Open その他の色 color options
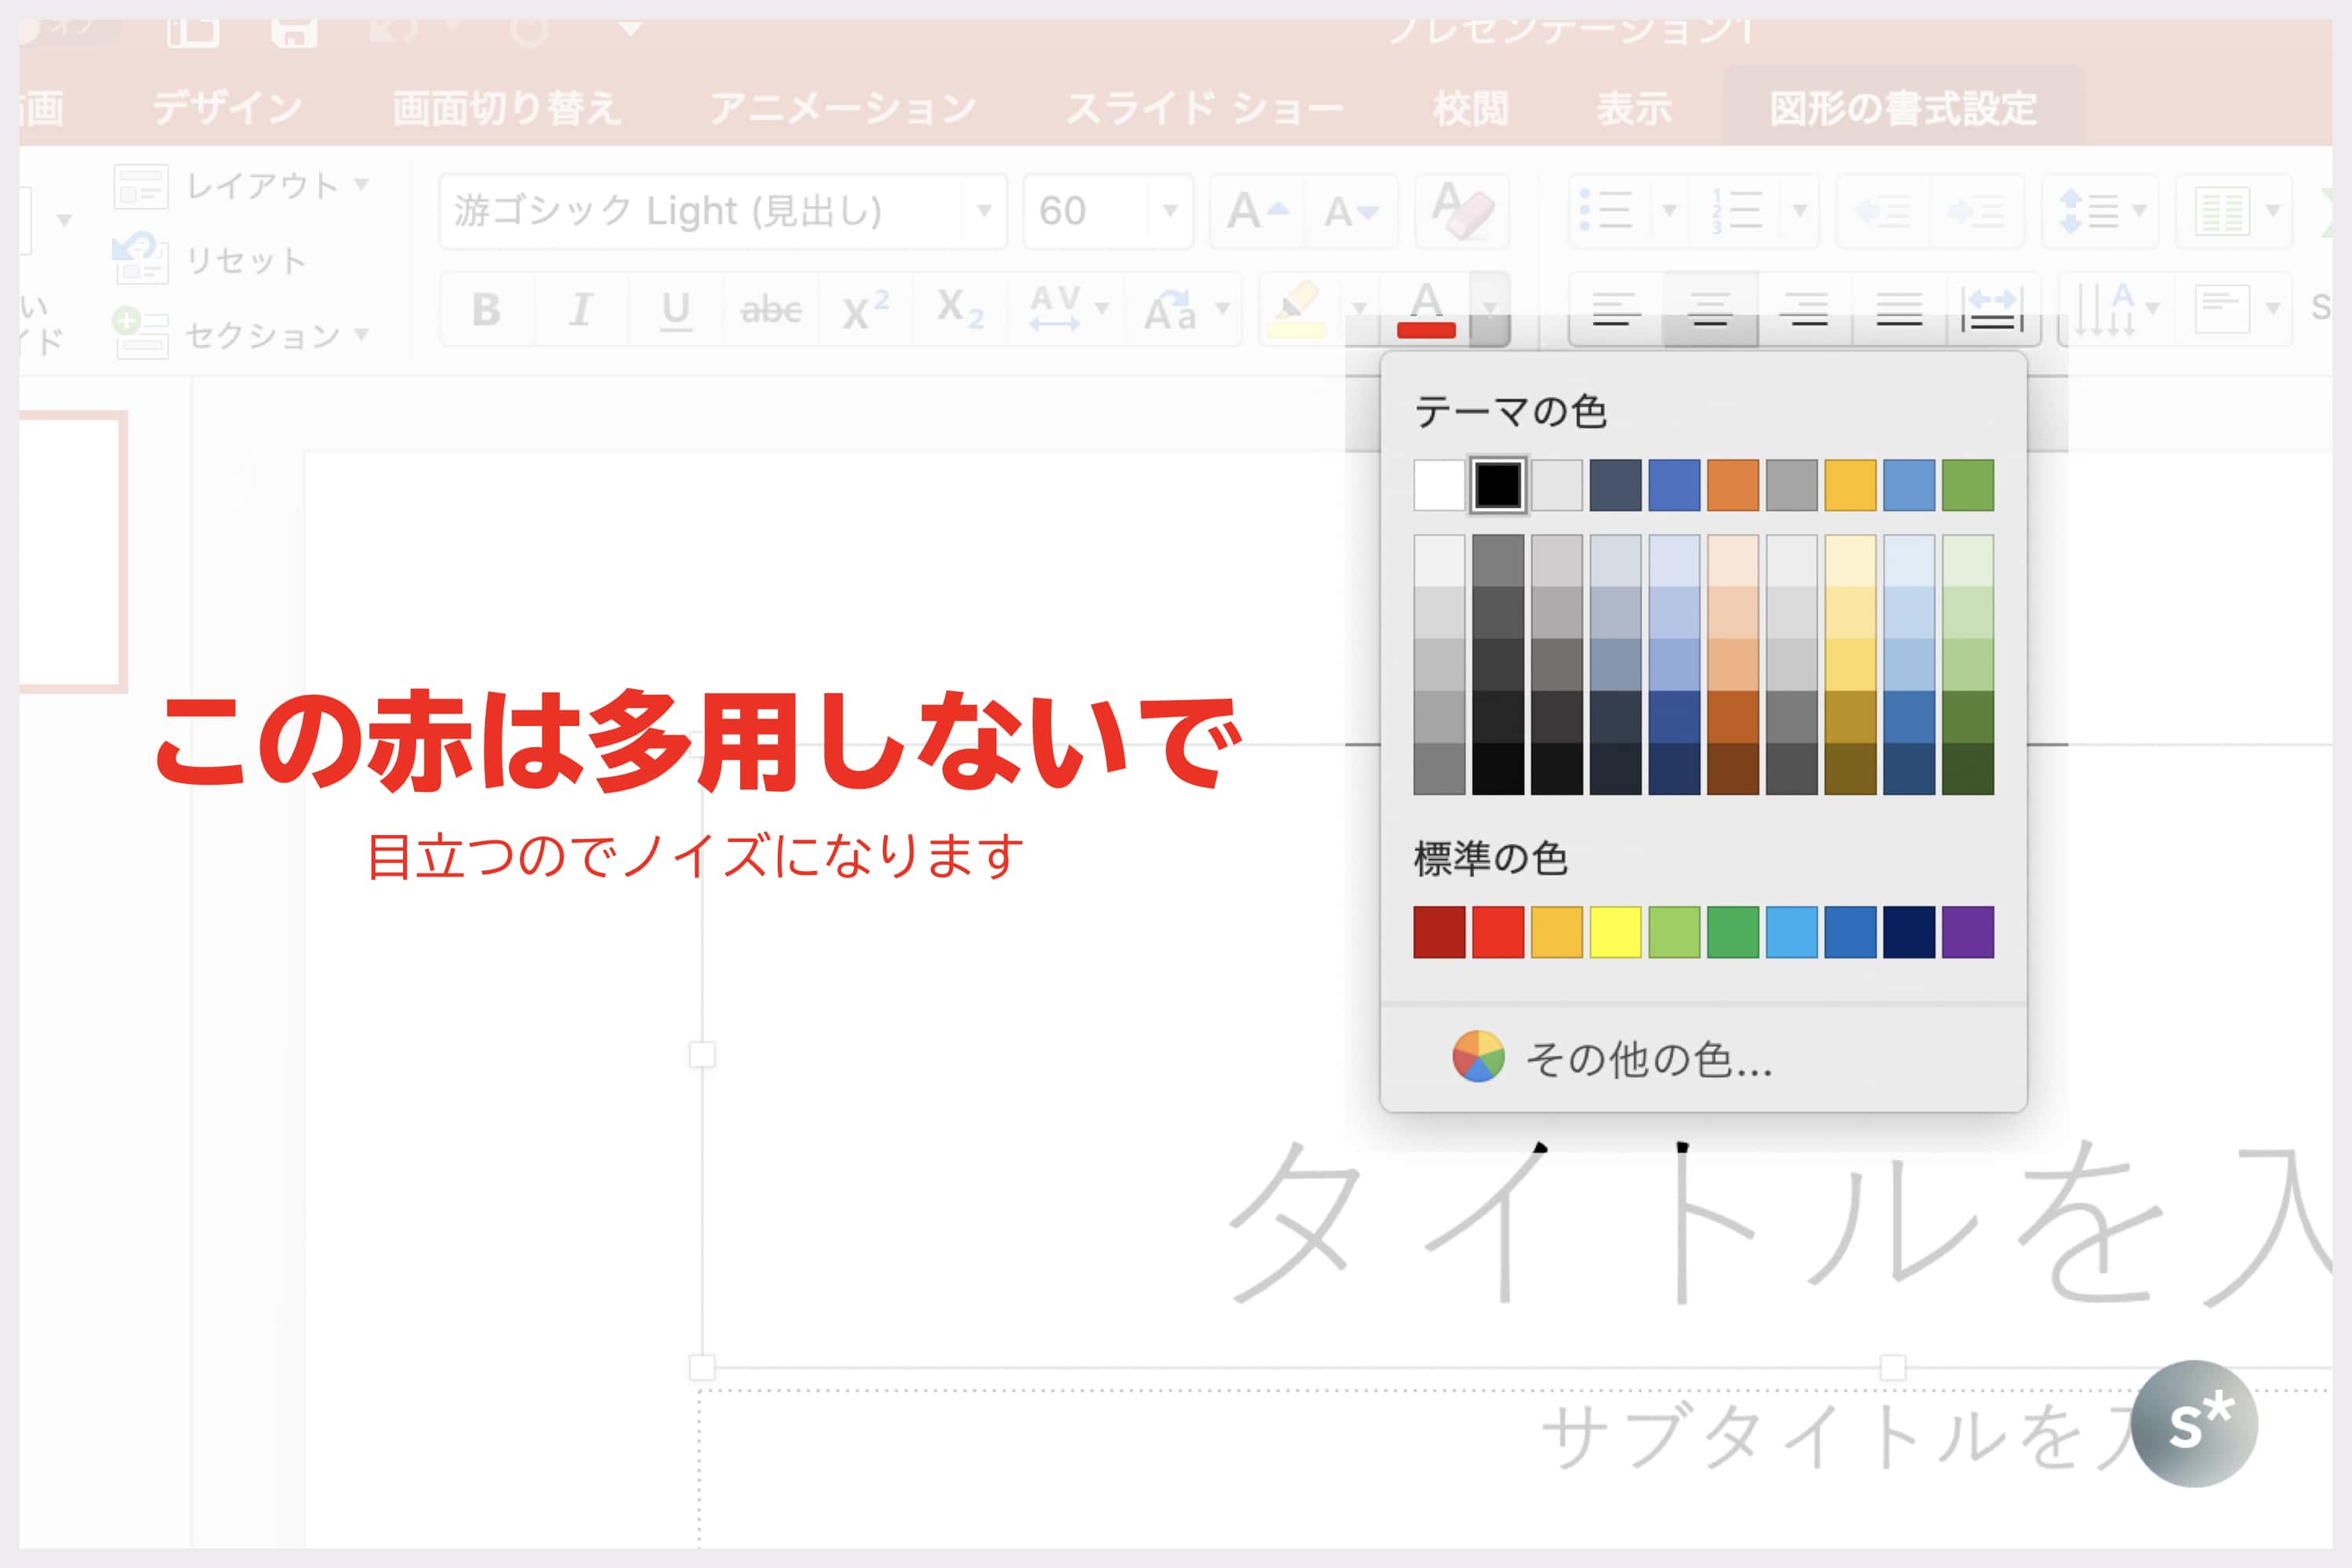2352x1568 pixels. pyautogui.click(x=1647, y=1059)
